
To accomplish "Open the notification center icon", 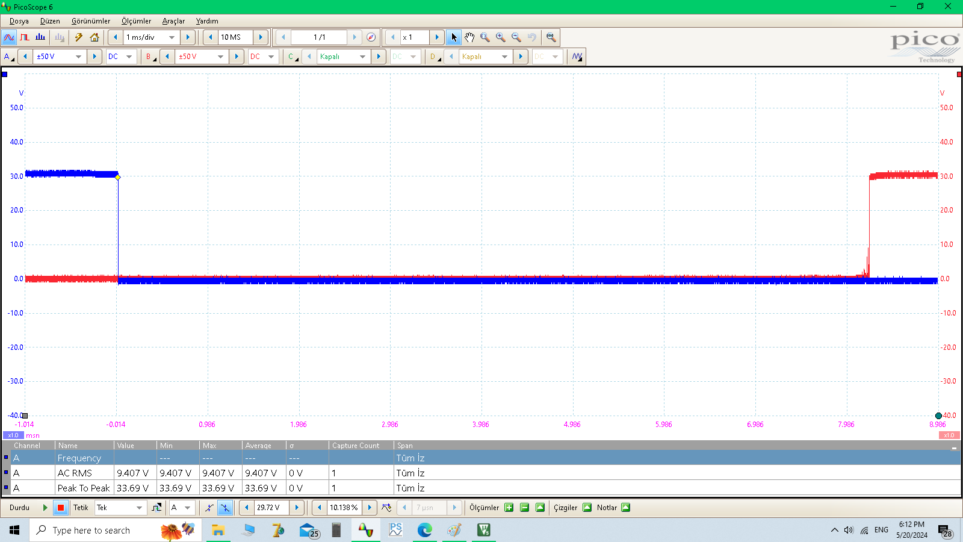I will point(945,531).
